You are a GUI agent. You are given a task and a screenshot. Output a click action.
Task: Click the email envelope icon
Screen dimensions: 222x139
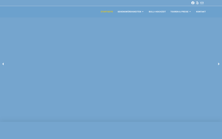pos(202,3)
